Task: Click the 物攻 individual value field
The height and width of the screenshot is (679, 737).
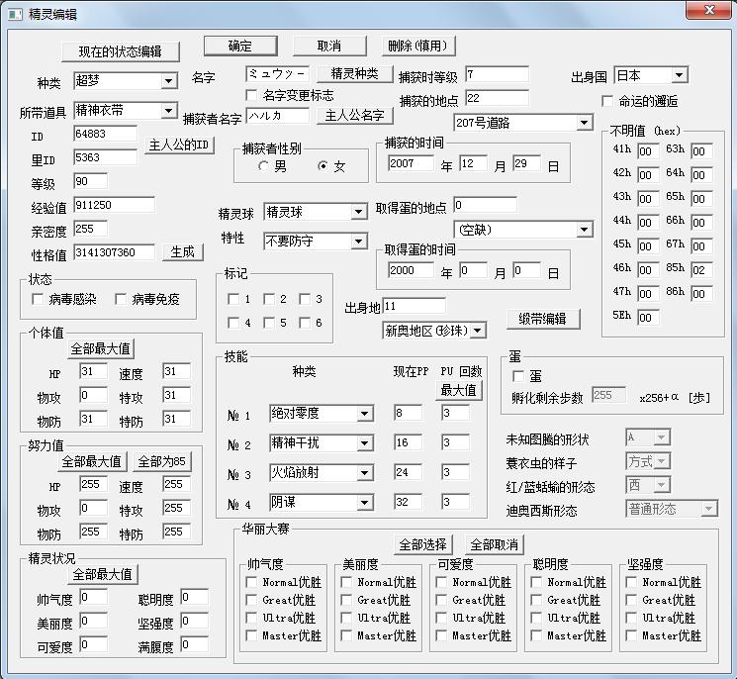Action: click(93, 395)
